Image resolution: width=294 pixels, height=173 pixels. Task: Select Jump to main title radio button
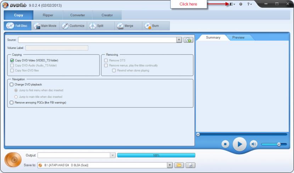pyautogui.click(x=16, y=97)
